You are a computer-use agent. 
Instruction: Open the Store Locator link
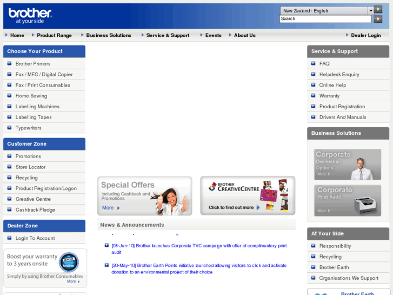[31, 167]
